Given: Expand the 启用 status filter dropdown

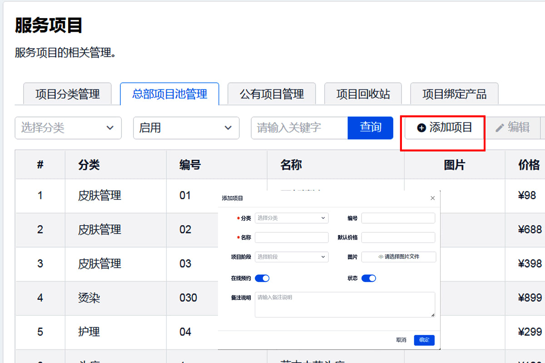Looking at the screenshot, I should [x=186, y=128].
